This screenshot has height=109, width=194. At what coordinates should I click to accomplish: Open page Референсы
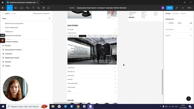coord(9,31)
